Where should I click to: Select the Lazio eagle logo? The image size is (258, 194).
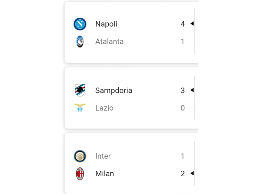click(80, 108)
